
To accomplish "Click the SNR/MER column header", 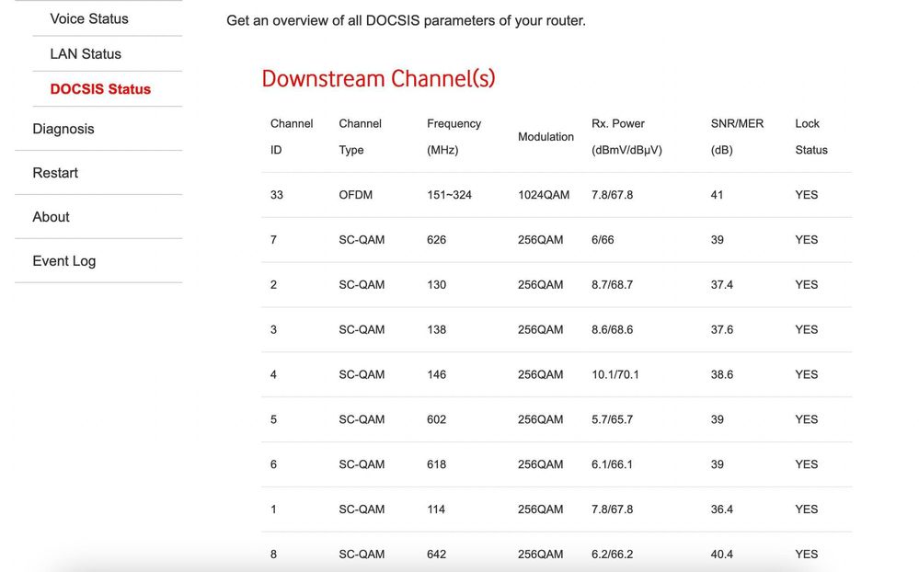I will pos(737,136).
